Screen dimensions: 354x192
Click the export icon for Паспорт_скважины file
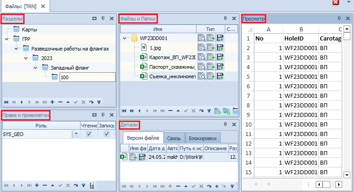click(x=211, y=67)
